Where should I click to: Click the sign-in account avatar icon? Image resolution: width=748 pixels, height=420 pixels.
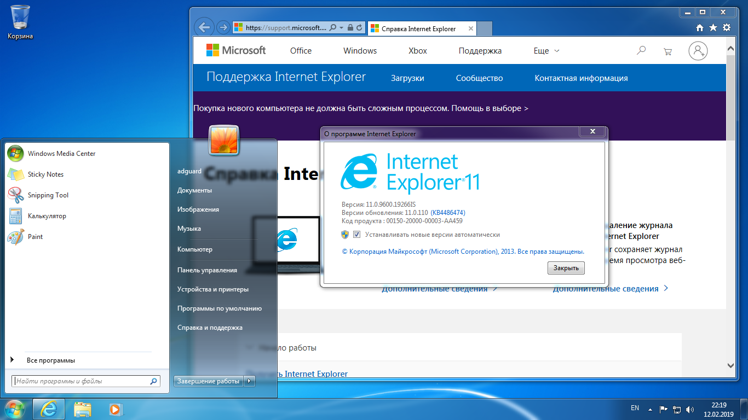pyautogui.click(x=698, y=51)
